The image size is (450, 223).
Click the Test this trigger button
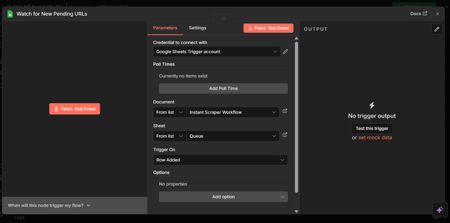tap(372, 128)
